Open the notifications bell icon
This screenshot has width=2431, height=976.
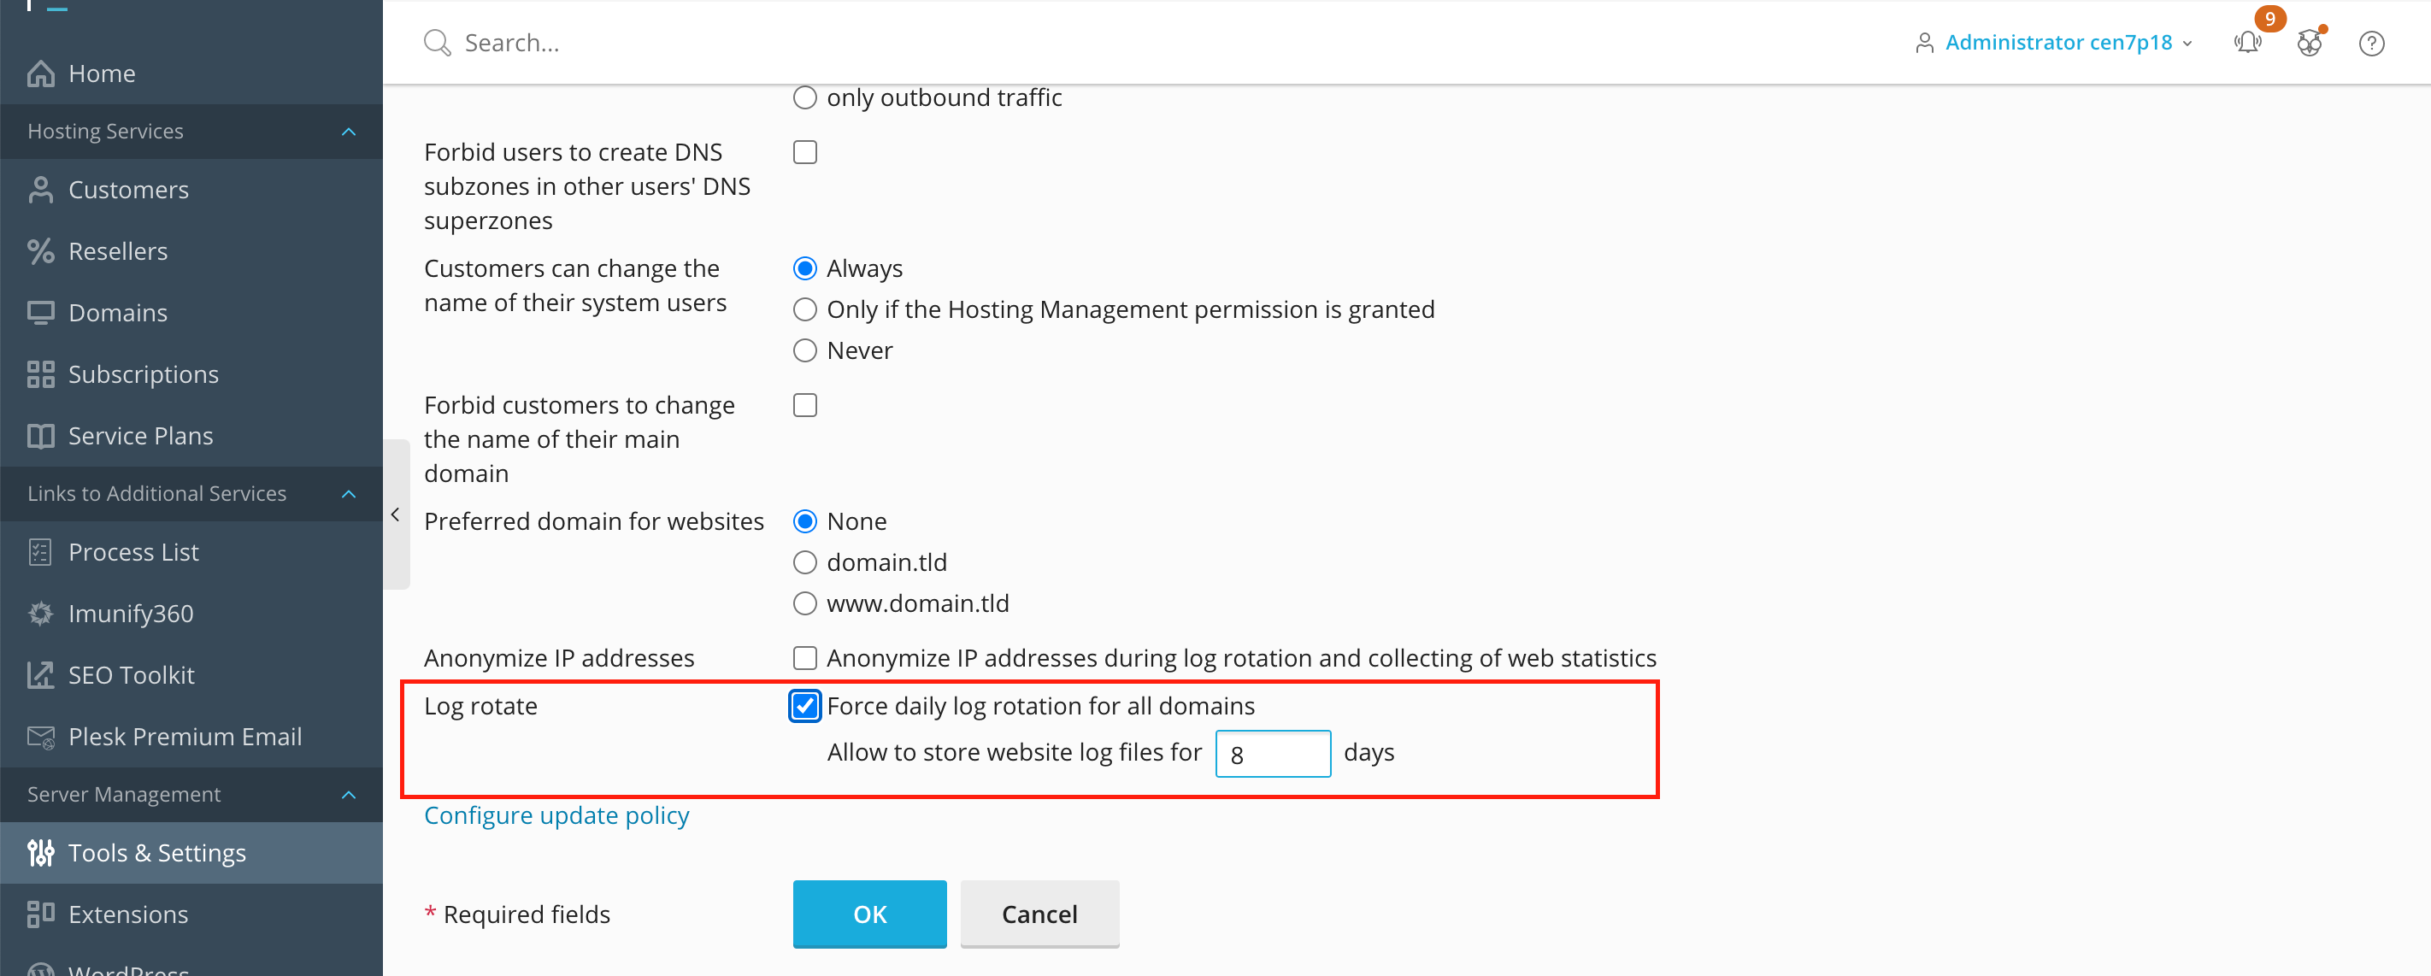click(2247, 43)
